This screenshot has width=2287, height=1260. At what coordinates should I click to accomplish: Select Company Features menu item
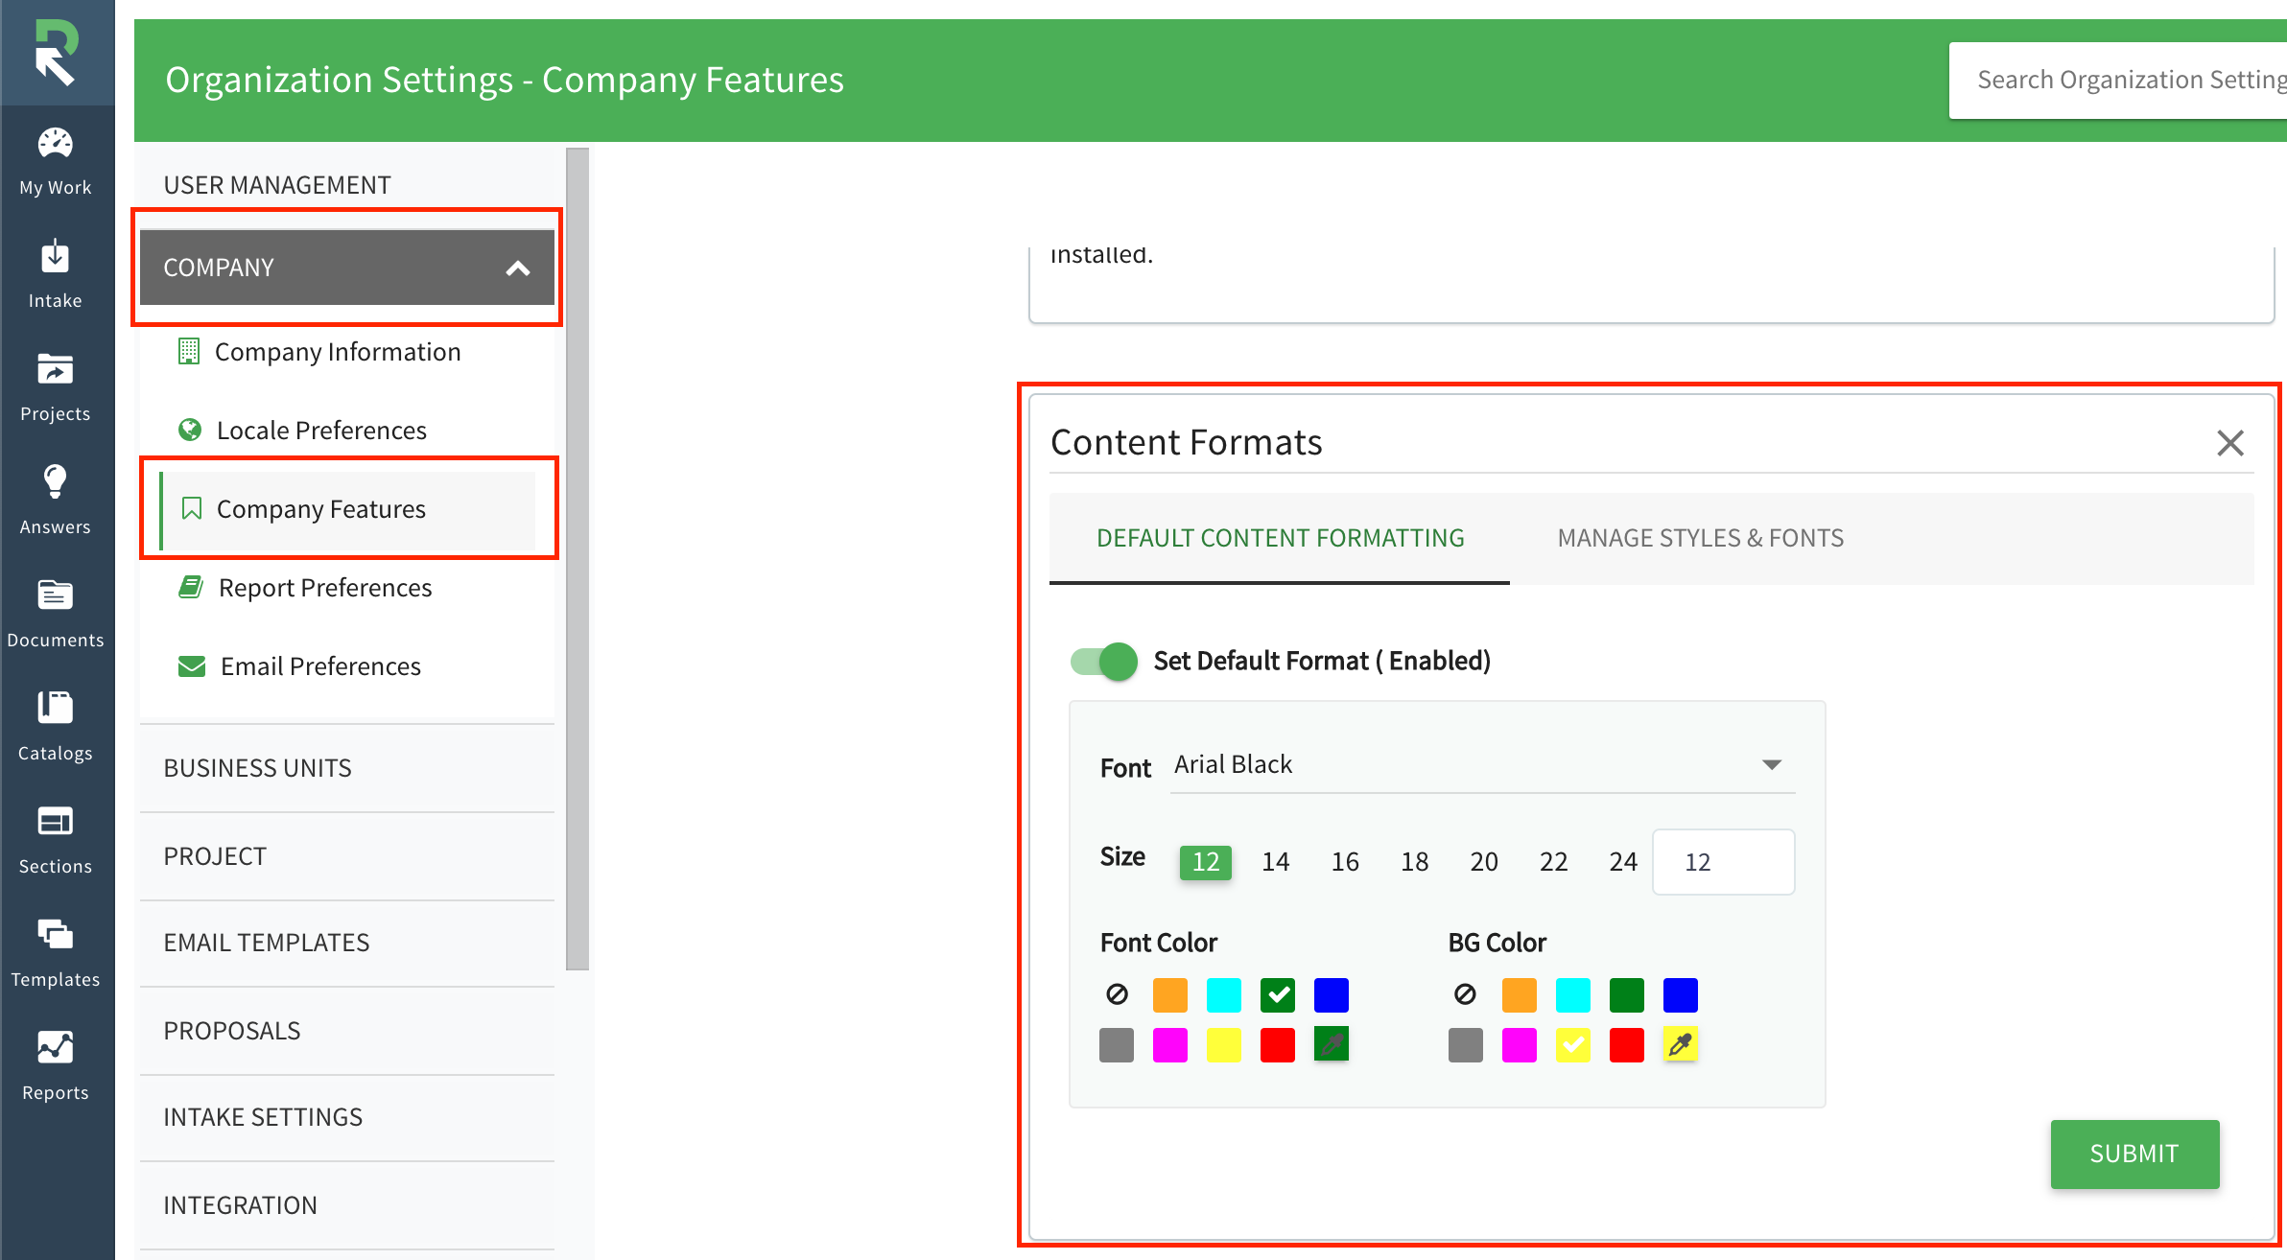click(347, 509)
